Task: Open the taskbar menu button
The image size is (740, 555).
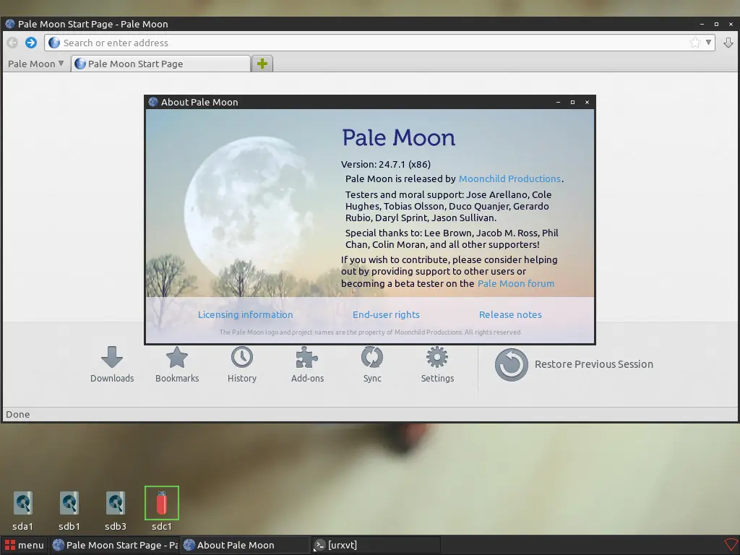Action: click(x=25, y=545)
